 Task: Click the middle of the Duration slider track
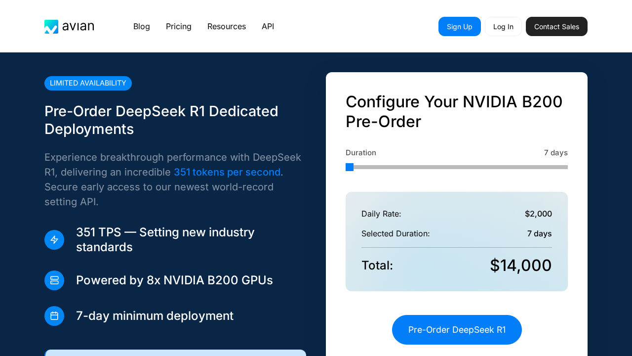(x=457, y=167)
